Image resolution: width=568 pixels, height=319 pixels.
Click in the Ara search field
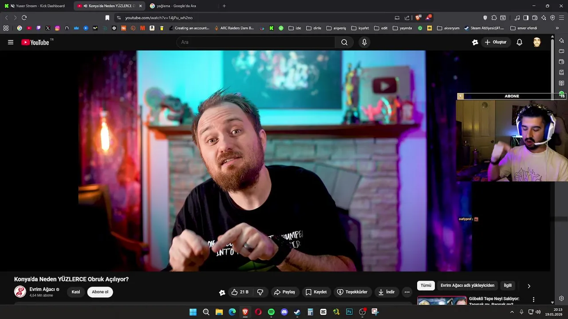point(256,42)
